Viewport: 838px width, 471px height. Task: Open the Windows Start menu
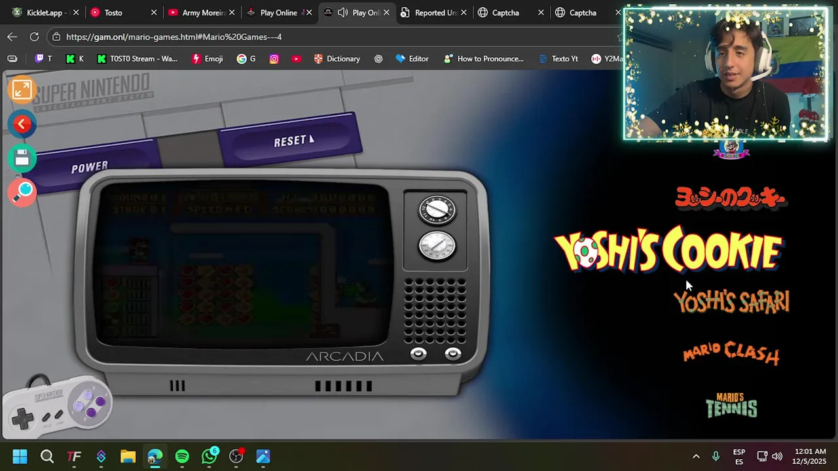pyautogui.click(x=20, y=457)
